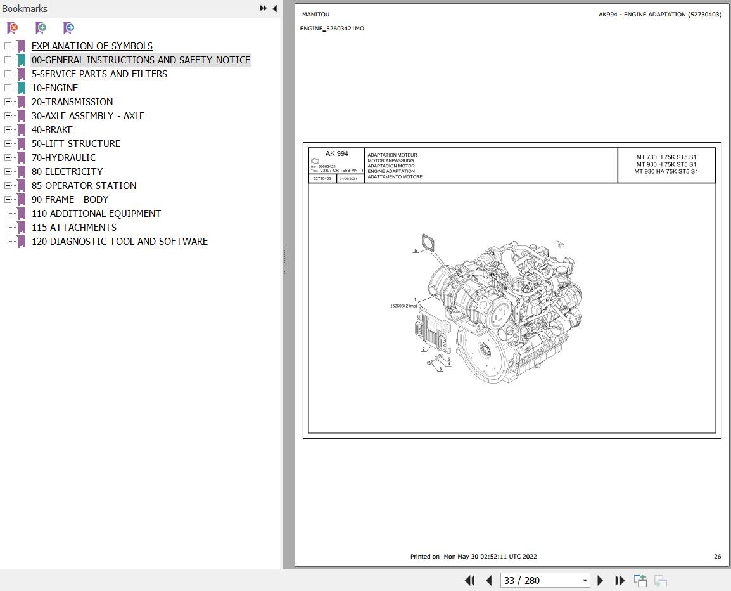Expand the 90-FRAME - BODY bookmark node

(8, 199)
